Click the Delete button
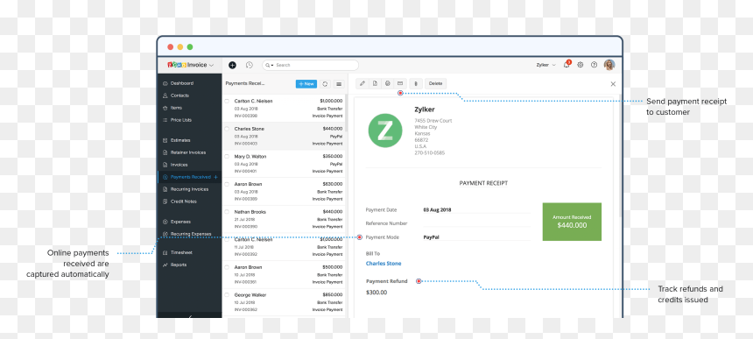 pos(435,83)
